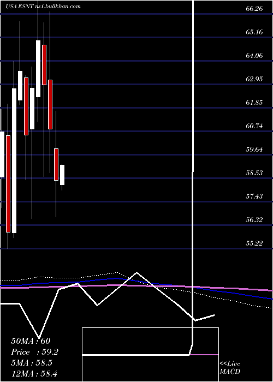
Task: Click the 56.32 price axis label
Action: click(x=255, y=220)
